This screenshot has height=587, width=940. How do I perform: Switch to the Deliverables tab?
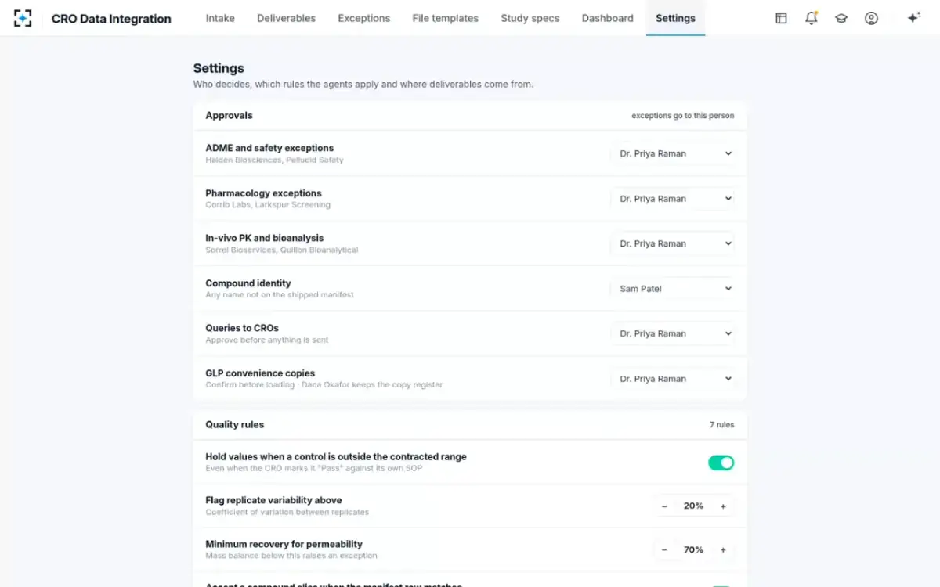tap(287, 18)
